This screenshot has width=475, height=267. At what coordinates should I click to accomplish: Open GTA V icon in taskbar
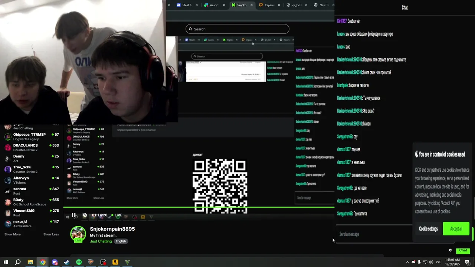(x=127, y=262)
